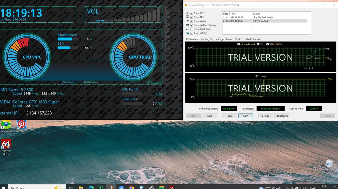Click the 123 icon beside Stress FPU
The width and height of the screenshot is (338, 189).
tap(187, 17)
